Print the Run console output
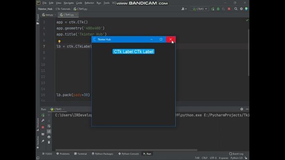 (x=49, y=137)
